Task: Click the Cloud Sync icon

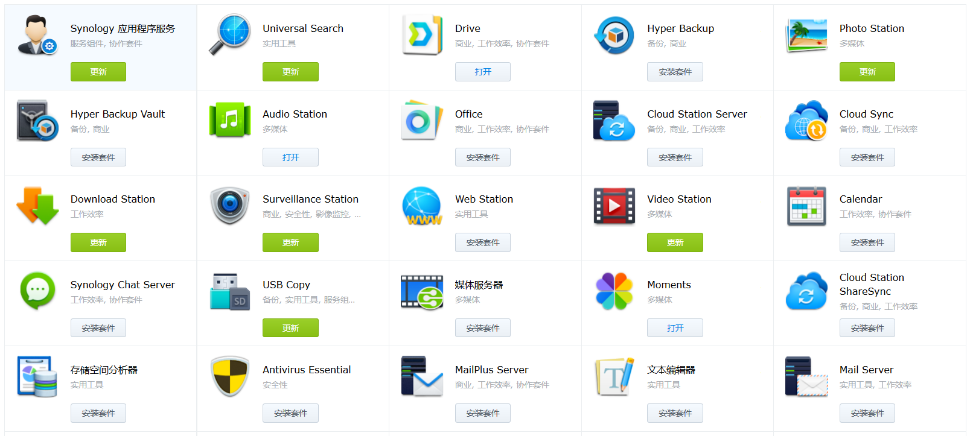Action: point(806,121)
